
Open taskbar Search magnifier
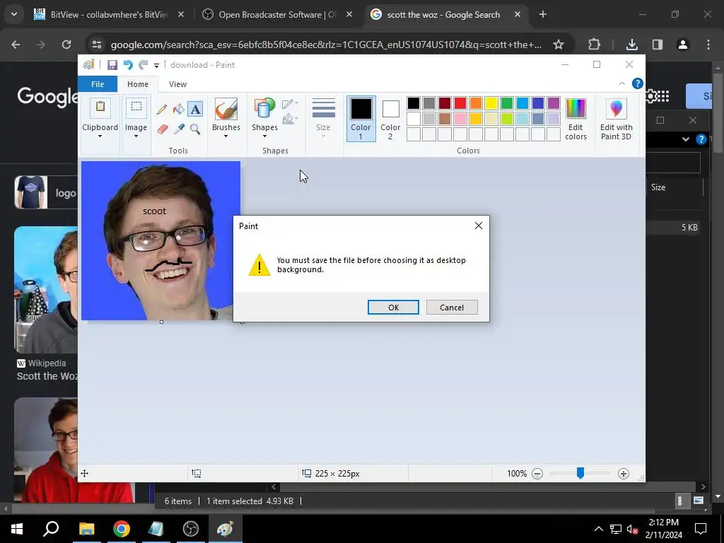point(51,529)
